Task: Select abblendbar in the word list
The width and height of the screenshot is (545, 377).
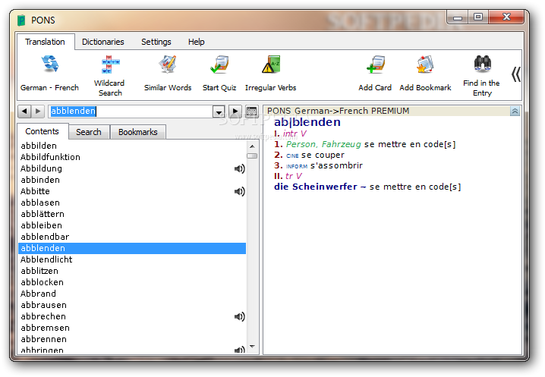Action: pyautogui.click(x=132, y=237)
